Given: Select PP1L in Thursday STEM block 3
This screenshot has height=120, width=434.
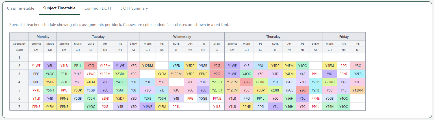Looking at the screenshot, I should [x=316, y=74].
